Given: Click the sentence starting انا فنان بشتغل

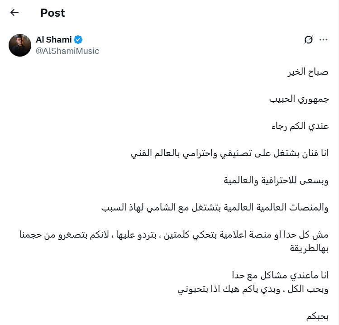Looking at the screenshot, I should click(x=230, y=153).
